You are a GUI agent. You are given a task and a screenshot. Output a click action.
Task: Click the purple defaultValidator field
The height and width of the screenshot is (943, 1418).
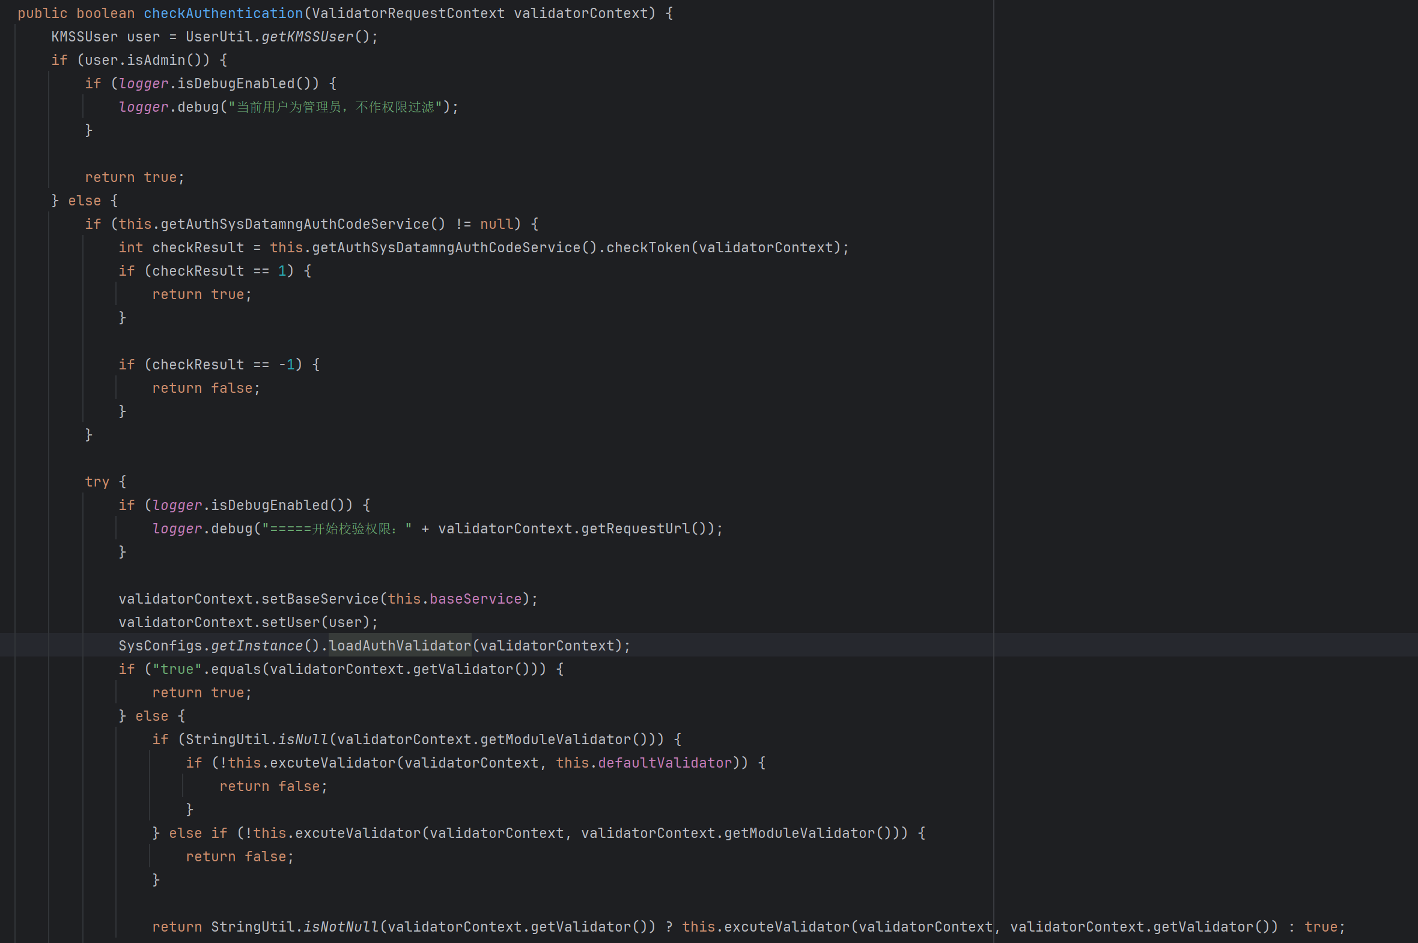(x=664, y=763)
